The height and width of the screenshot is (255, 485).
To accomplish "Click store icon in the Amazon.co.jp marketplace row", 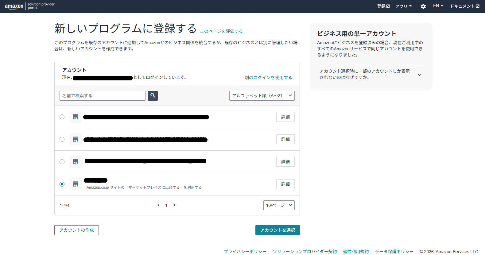I will tap(76, 184).
